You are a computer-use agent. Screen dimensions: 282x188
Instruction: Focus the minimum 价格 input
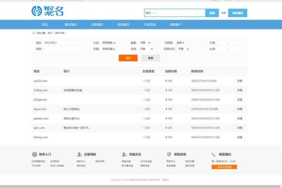point(222,43)
